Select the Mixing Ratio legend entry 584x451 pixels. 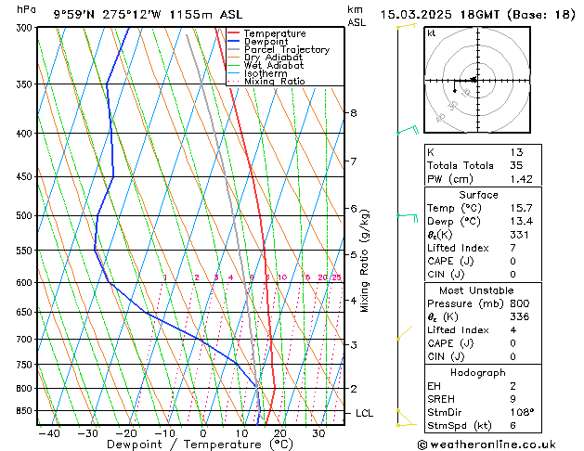point(278,82)
